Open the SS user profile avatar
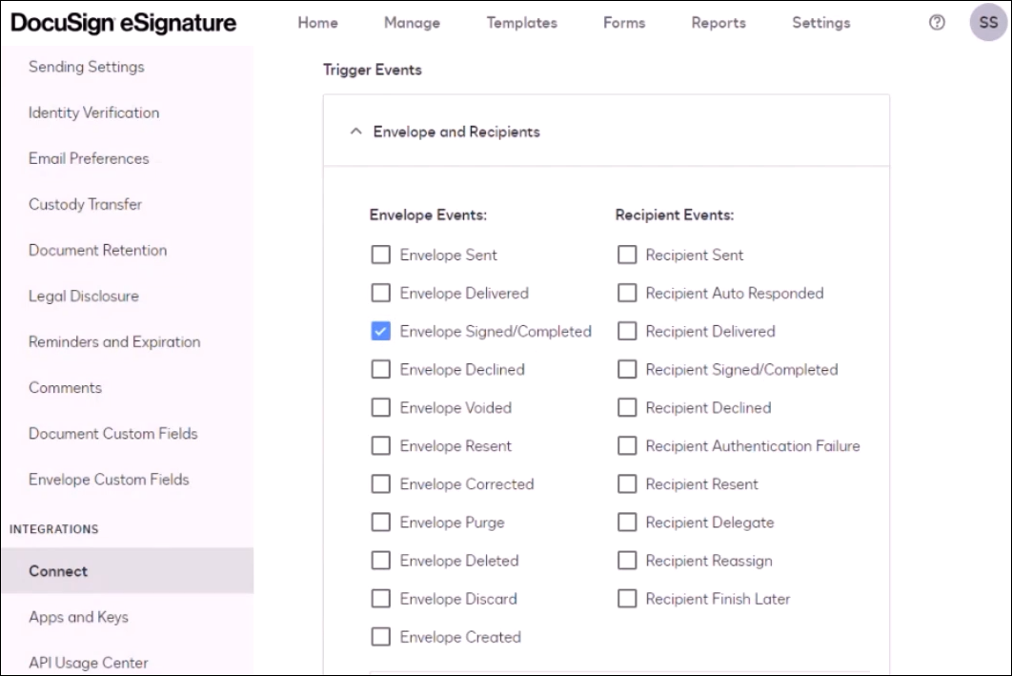 (988, 23)
